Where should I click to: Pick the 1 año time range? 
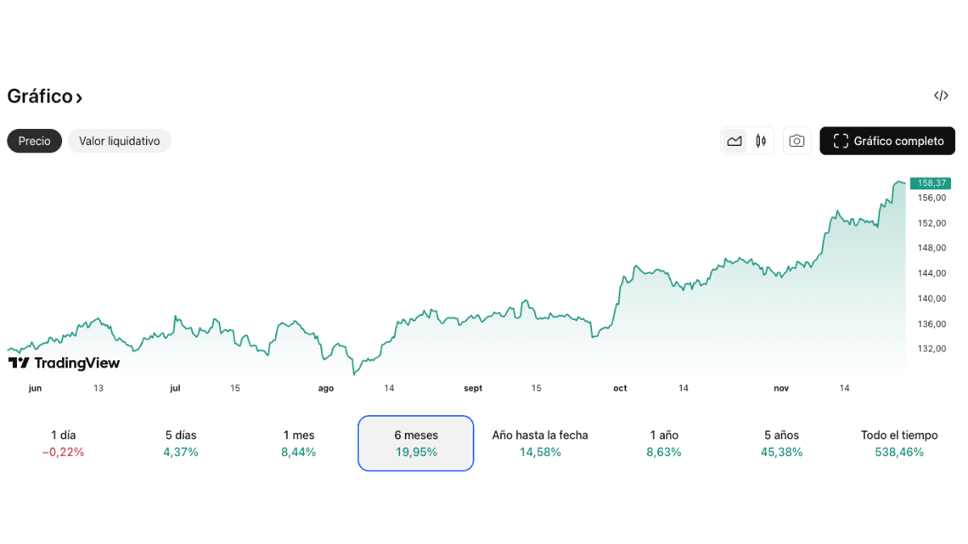tap(664, 443)
